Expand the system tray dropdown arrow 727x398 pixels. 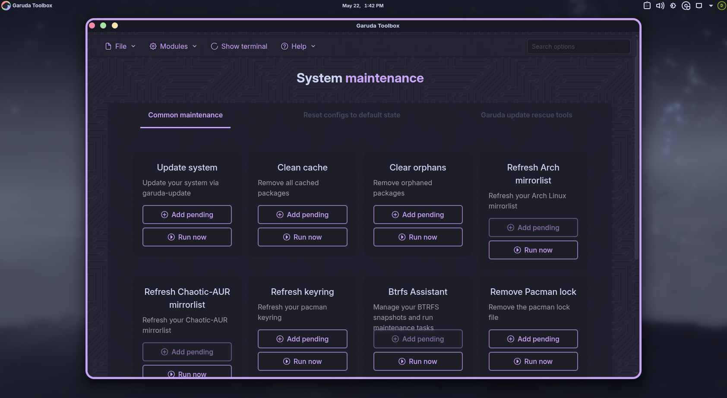pos(711,6)
